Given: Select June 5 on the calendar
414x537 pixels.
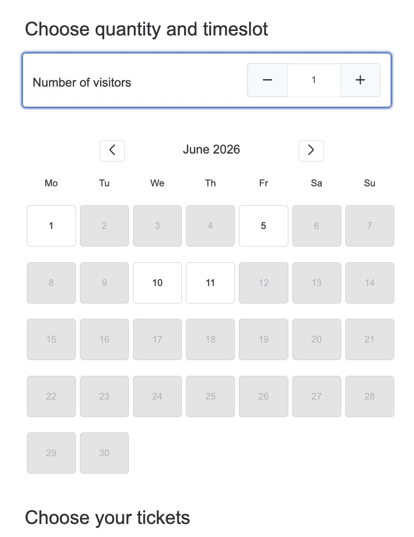Looking at the screenshot, I should point(263,226).
